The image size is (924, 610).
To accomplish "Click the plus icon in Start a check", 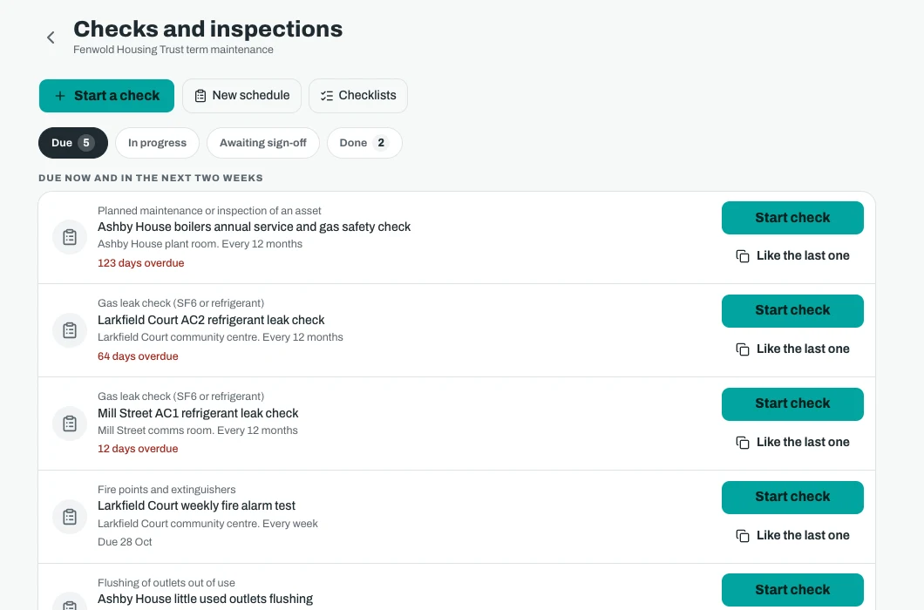I will click(60, 96).
